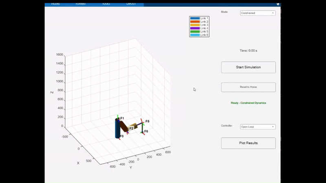Viewport: 326px width, 183px height.
Task: Click the Y axis label
Action: tap(130, 168)
